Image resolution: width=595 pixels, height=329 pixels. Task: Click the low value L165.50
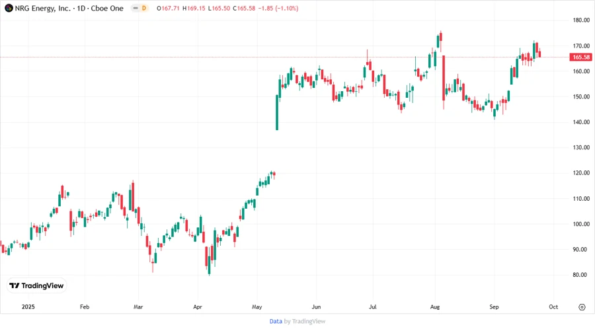click(219, 8)
